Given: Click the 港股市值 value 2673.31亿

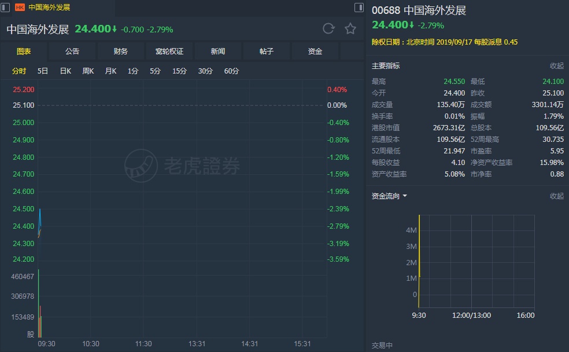Looking at the screenshot, I should coord(449,128).
